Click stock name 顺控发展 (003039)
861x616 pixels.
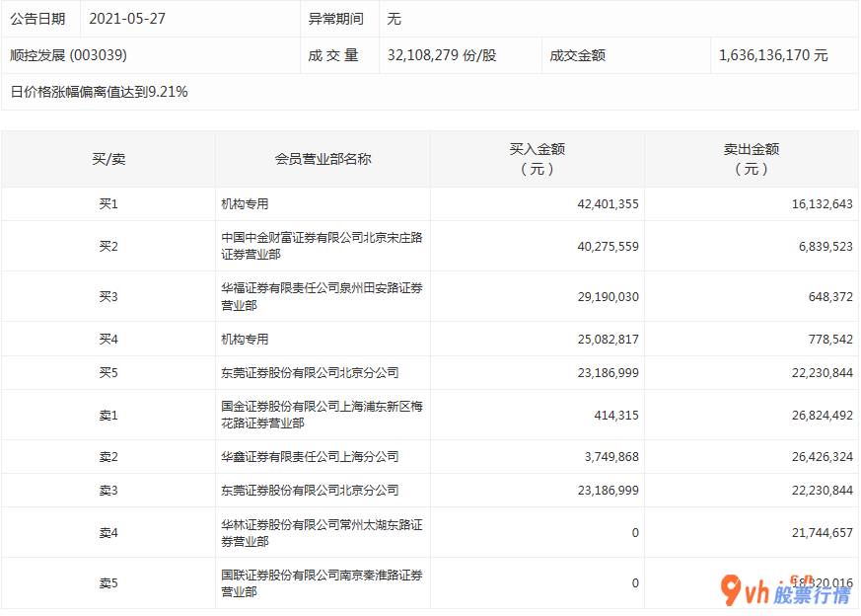pyautogui.click(x=68, y=55)
